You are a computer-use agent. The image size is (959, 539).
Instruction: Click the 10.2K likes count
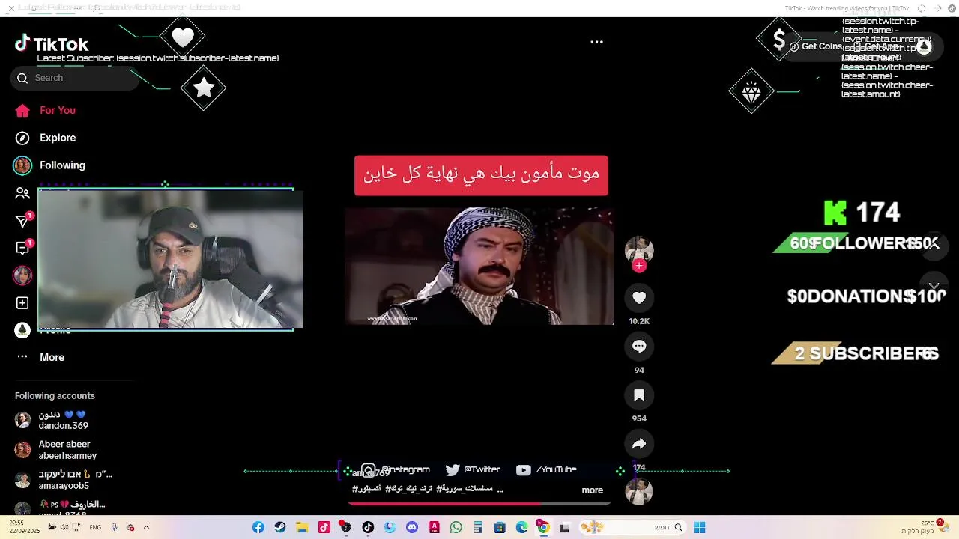[x=639, y=321]
